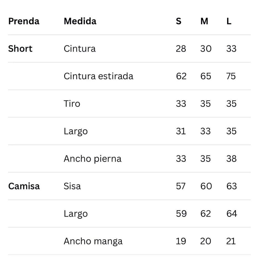Image resolution: width=267 pixels, height=273 pixels.
Task: Select the Medida column header
Action: (x=80, y=21)
